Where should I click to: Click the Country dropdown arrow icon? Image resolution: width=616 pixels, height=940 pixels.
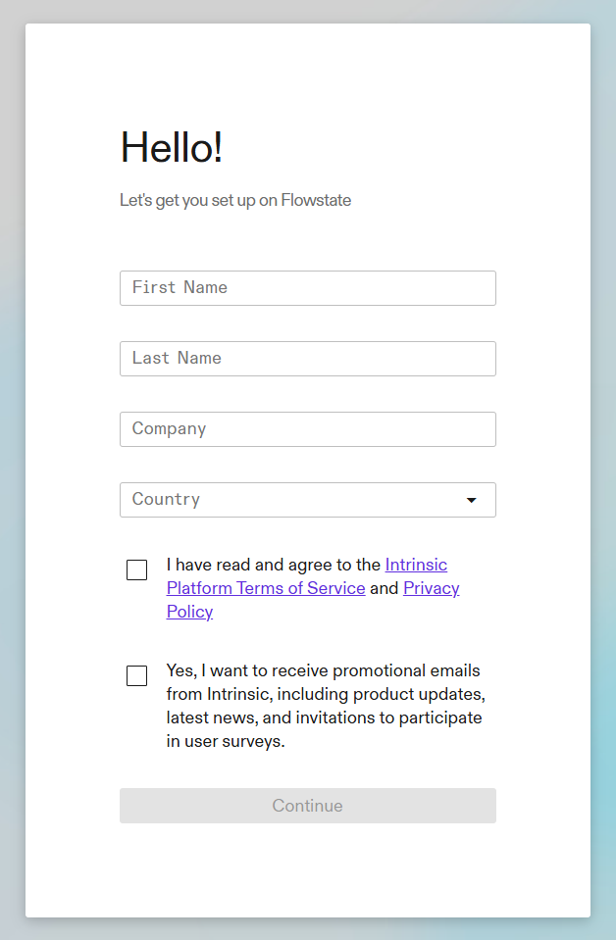pos(471,500)
